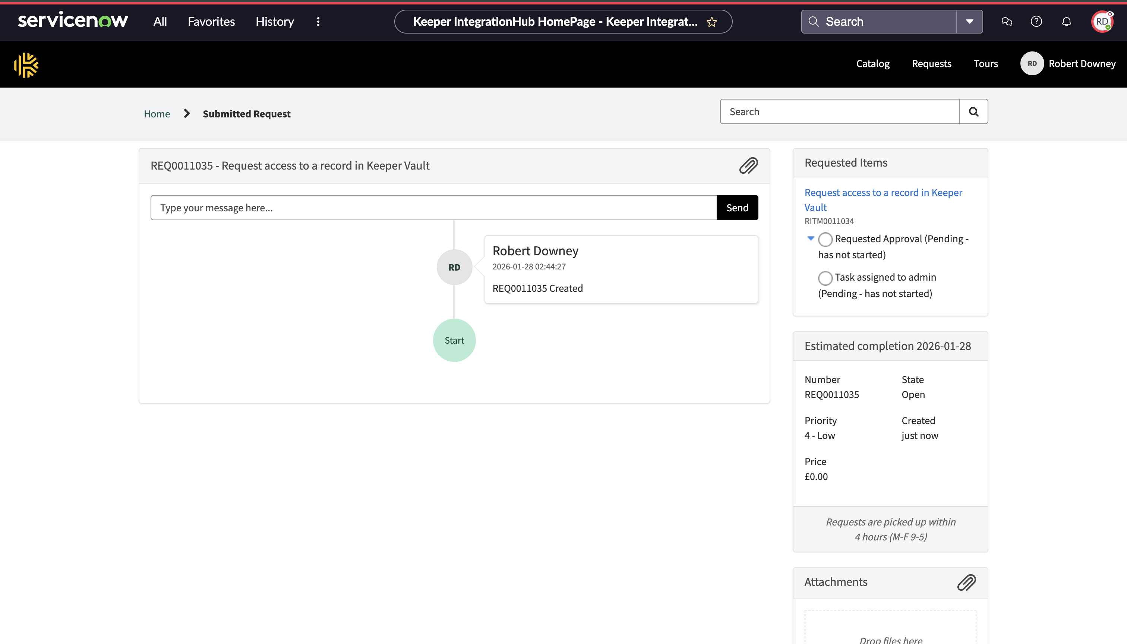Open the help question mark icon

[x=1036, y=22]
